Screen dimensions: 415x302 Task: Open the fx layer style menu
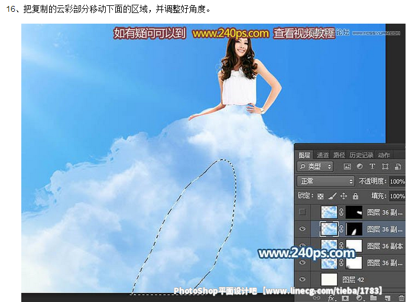(x=332, y=298)
